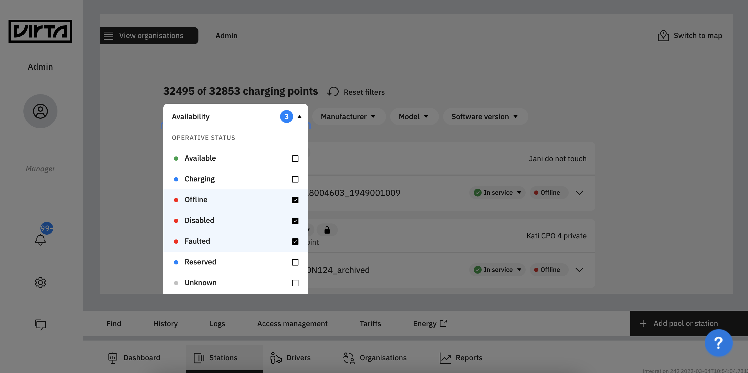
Task: Click View organisations button
Action: (149, 35)
